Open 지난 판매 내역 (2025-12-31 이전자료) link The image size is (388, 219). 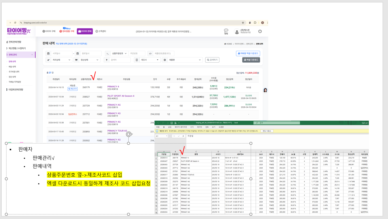click(71, 44)
